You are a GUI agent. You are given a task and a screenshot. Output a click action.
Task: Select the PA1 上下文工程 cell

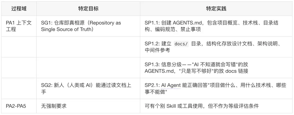tap(19, 26)
